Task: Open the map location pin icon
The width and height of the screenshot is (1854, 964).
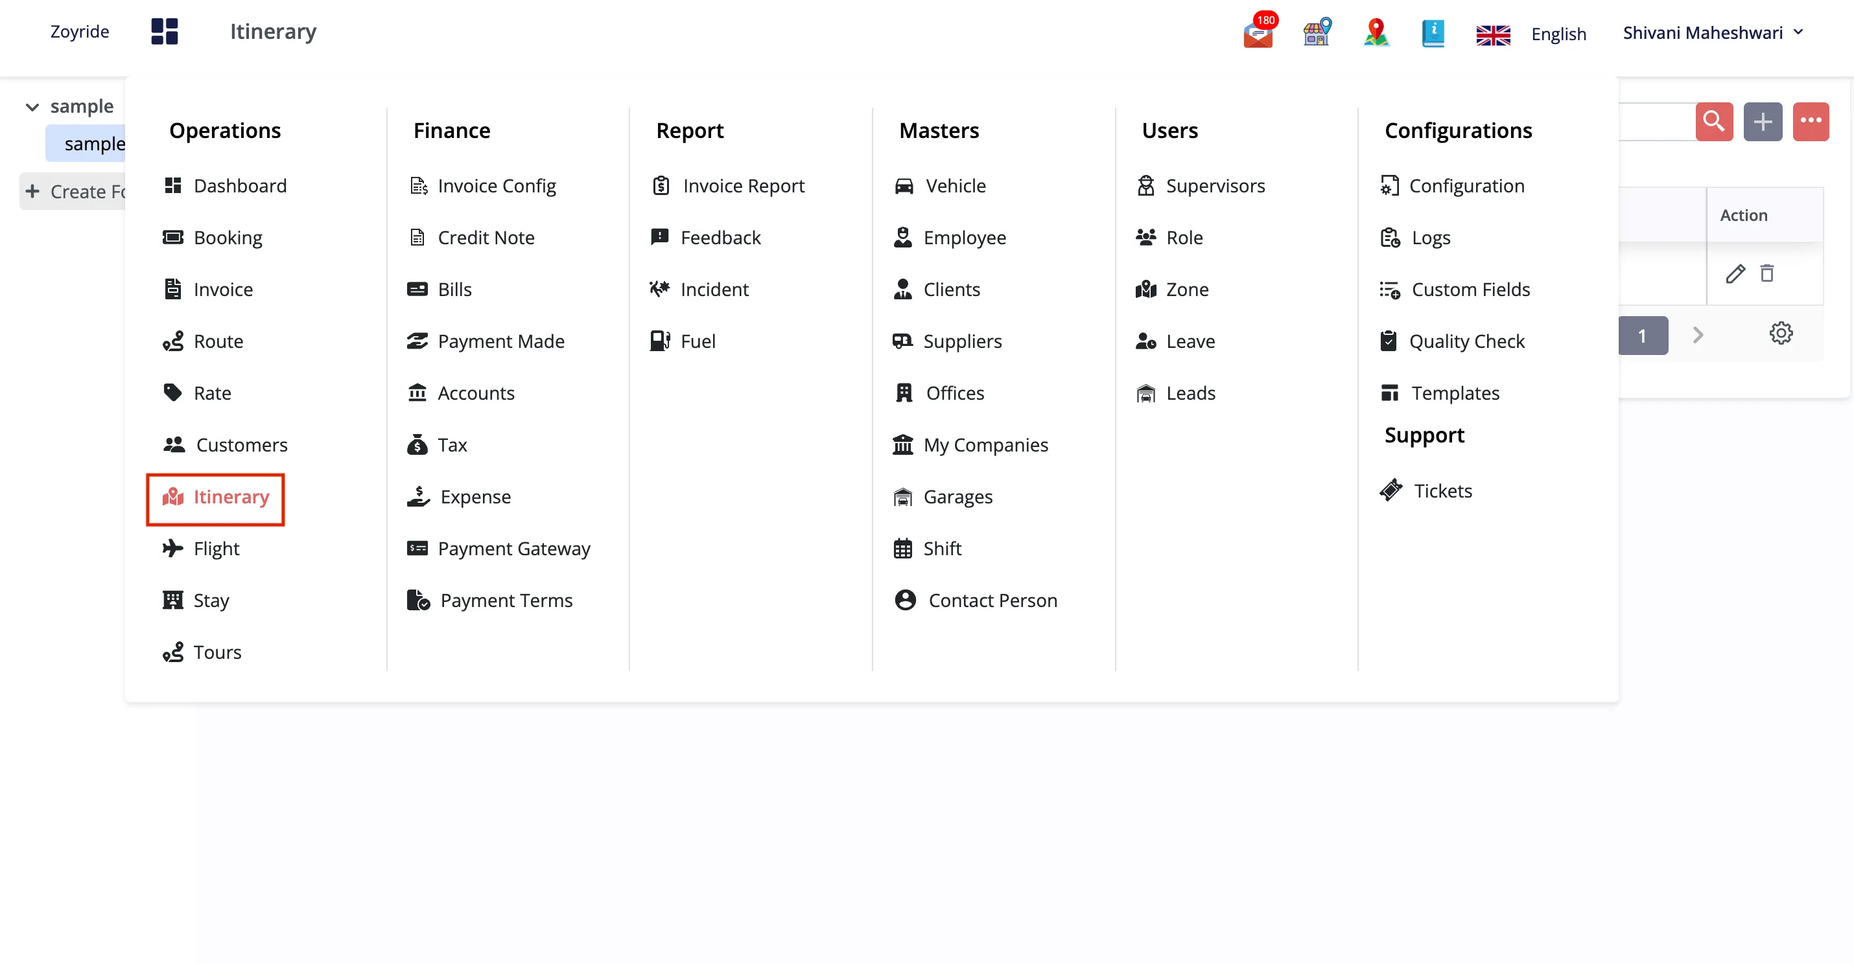Action: pyautogui.click(x=1376, y=32)
